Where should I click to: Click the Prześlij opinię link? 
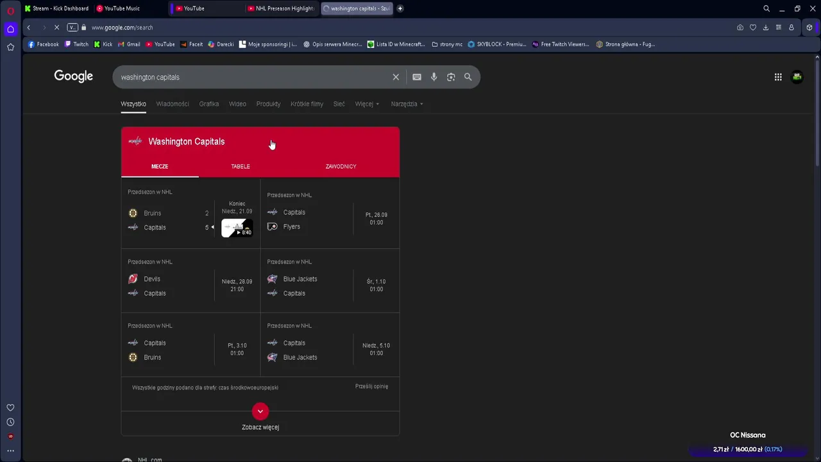[x=371, y=386]
